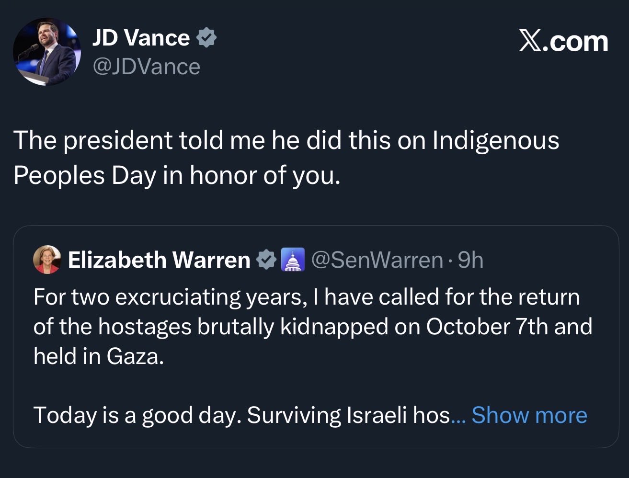Viewport: 629px width, 478px height.
Task: Click the X.com logo watermark
Action: coord(564,42)
